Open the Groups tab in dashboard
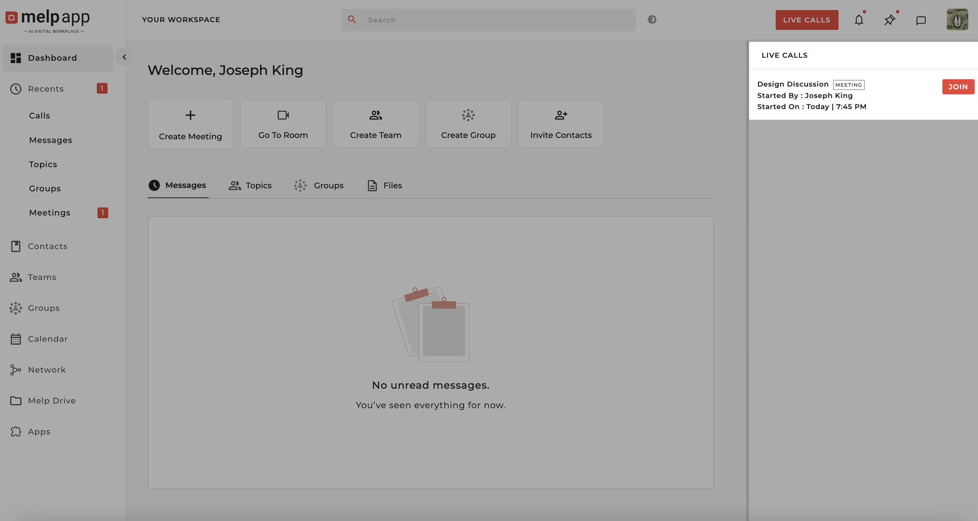The height and width of the screenshot is (521, 978). tap(319, 185)
